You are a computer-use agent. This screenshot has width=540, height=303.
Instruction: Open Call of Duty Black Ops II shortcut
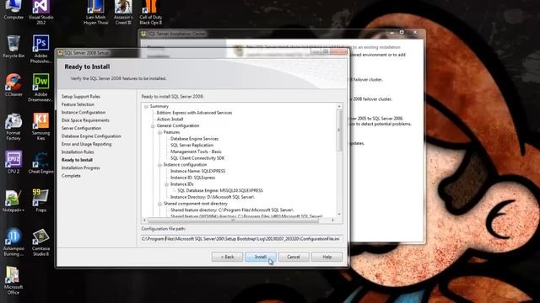pos(150,13)
